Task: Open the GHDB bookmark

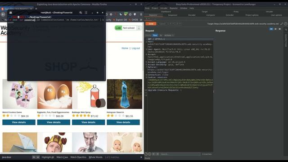Action: click(x=133, y=20)
